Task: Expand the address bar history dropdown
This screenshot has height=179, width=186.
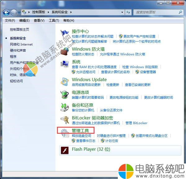Action: (122, 12)
